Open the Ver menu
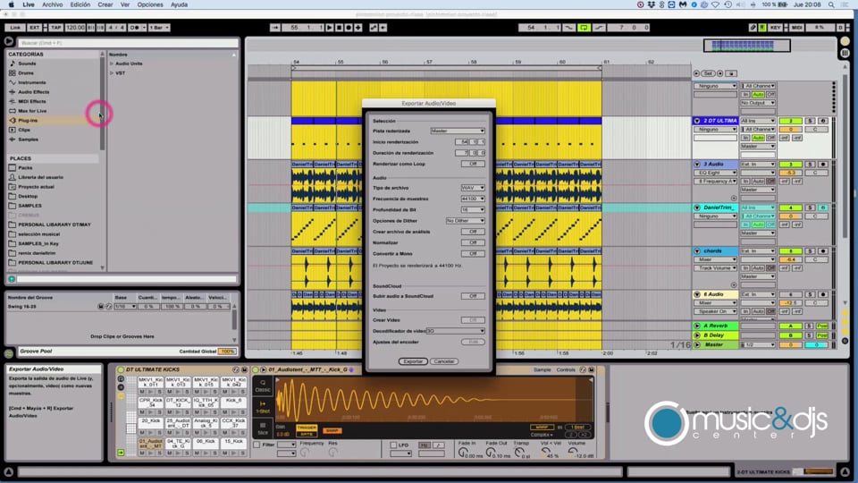Screen dimensions: 858x483 pos(125,4)
